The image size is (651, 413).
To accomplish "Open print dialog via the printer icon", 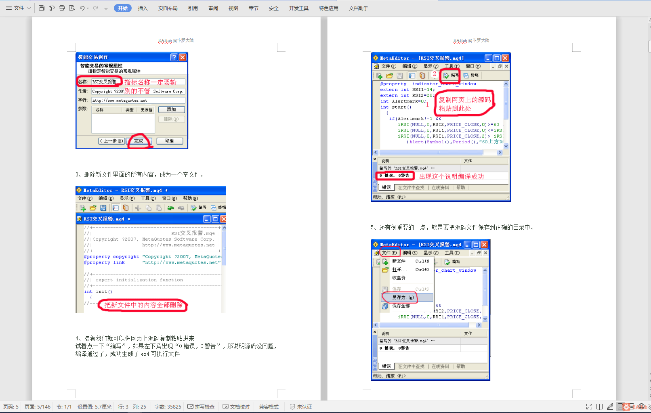I will pos(62,8).
